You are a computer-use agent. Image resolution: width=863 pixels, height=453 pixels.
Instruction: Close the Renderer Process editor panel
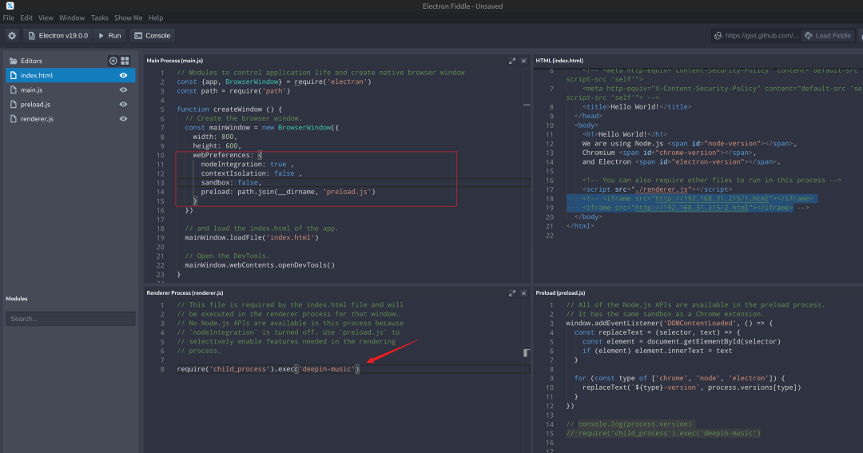(x=523, y=293)
